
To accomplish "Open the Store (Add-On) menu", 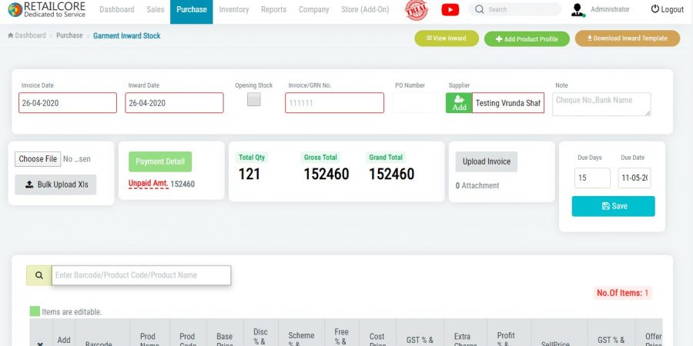I will [x=365, y=9].
